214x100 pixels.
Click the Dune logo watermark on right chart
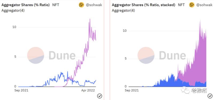pos(162,55)
